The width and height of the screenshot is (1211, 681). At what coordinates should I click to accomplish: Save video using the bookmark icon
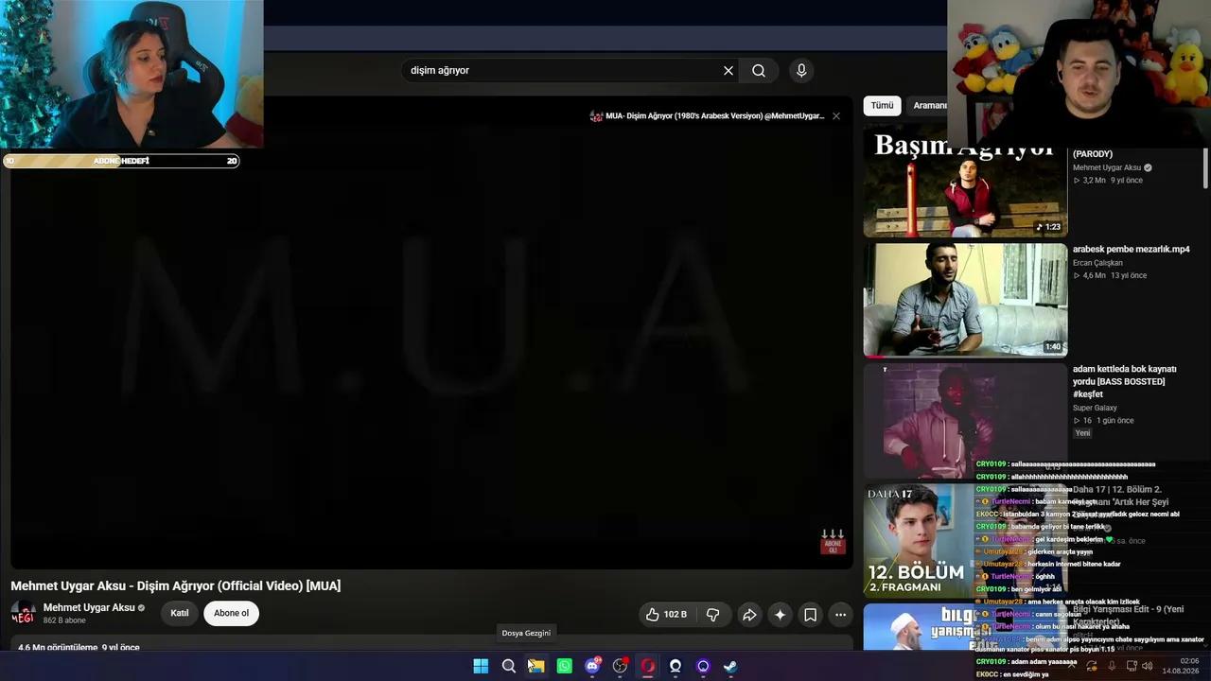click(x=811, y=615)
